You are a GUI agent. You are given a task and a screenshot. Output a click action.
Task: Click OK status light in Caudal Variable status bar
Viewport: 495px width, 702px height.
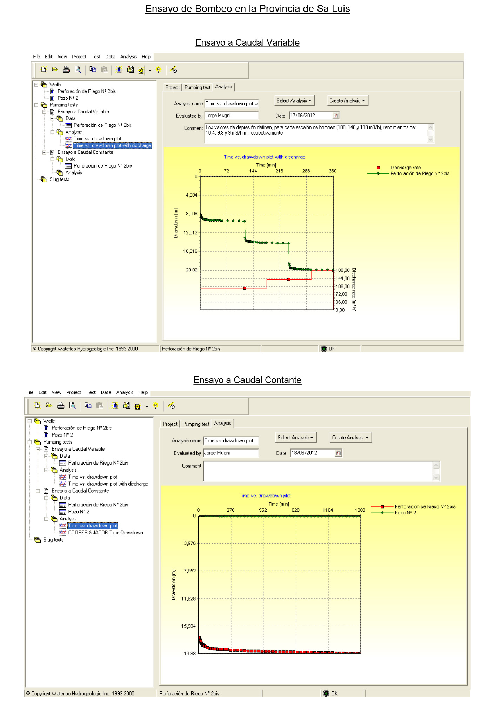click(x=324, y=349)
